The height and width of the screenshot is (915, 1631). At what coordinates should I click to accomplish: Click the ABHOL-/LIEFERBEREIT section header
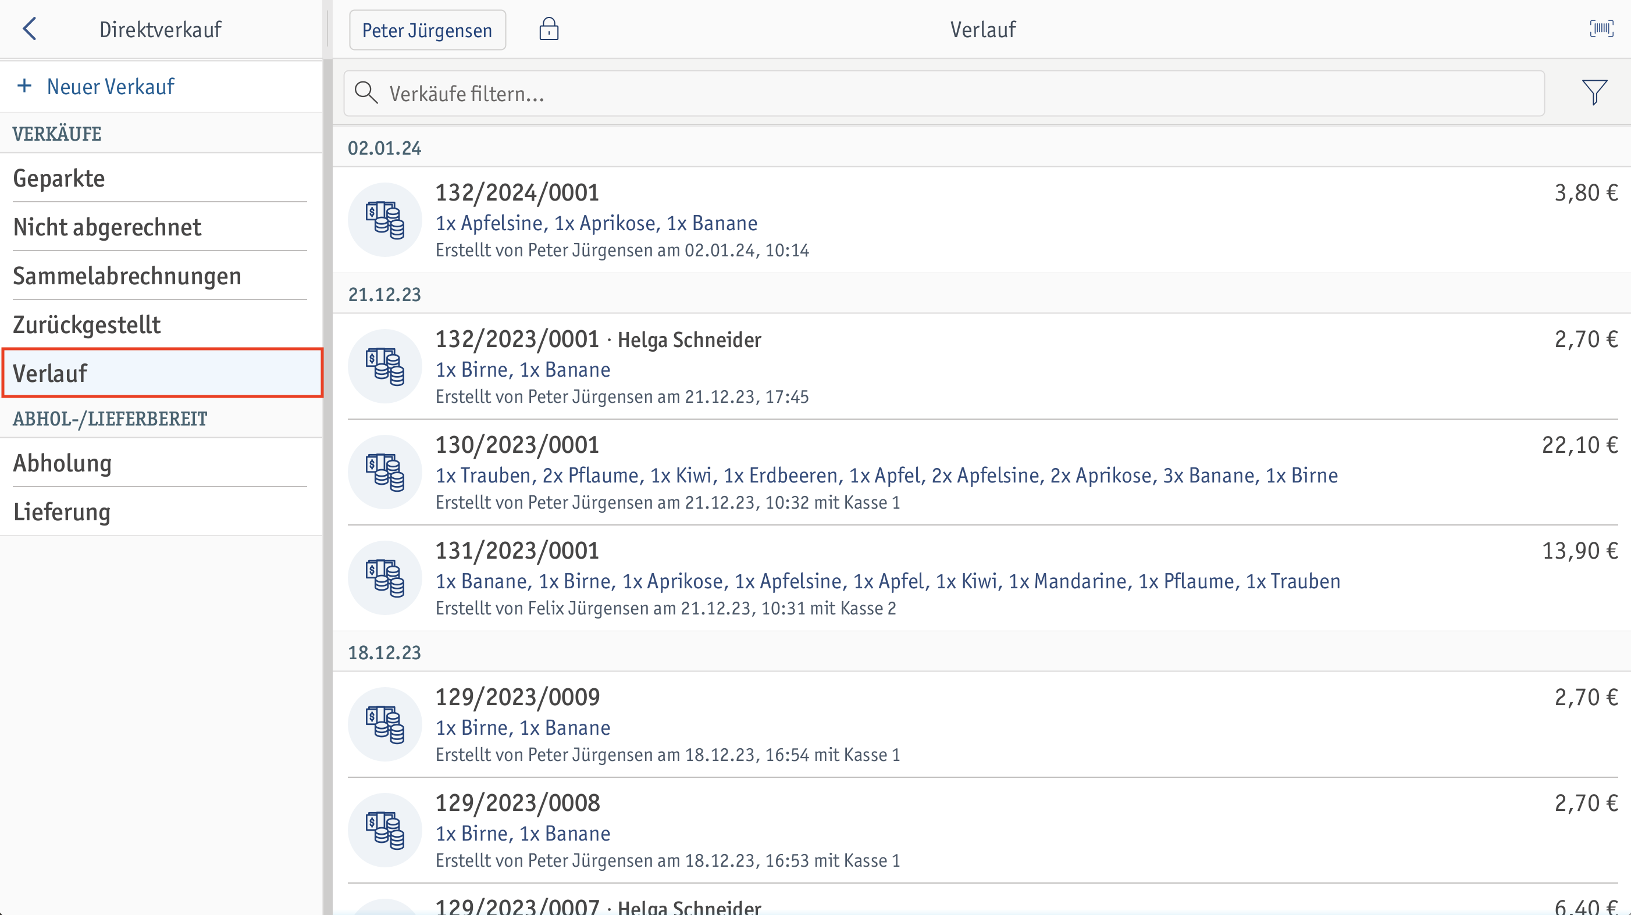tap(110, 419)
